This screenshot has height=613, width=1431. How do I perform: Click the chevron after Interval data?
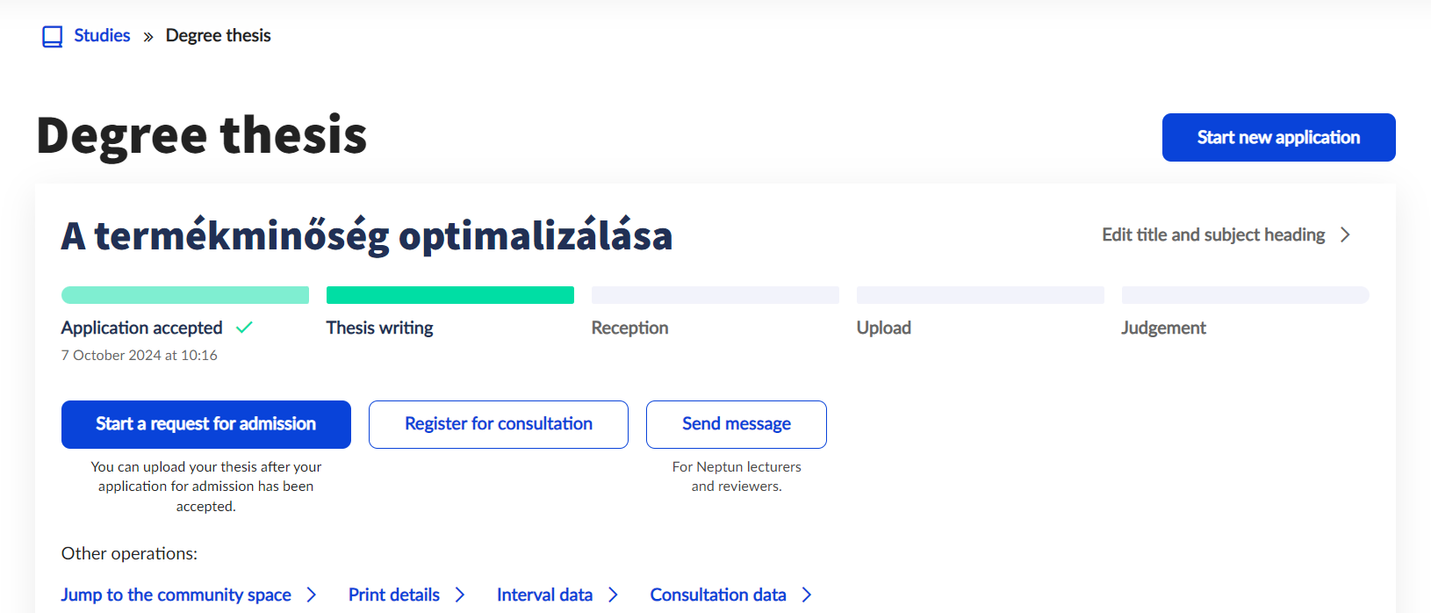tap(613, 595)
